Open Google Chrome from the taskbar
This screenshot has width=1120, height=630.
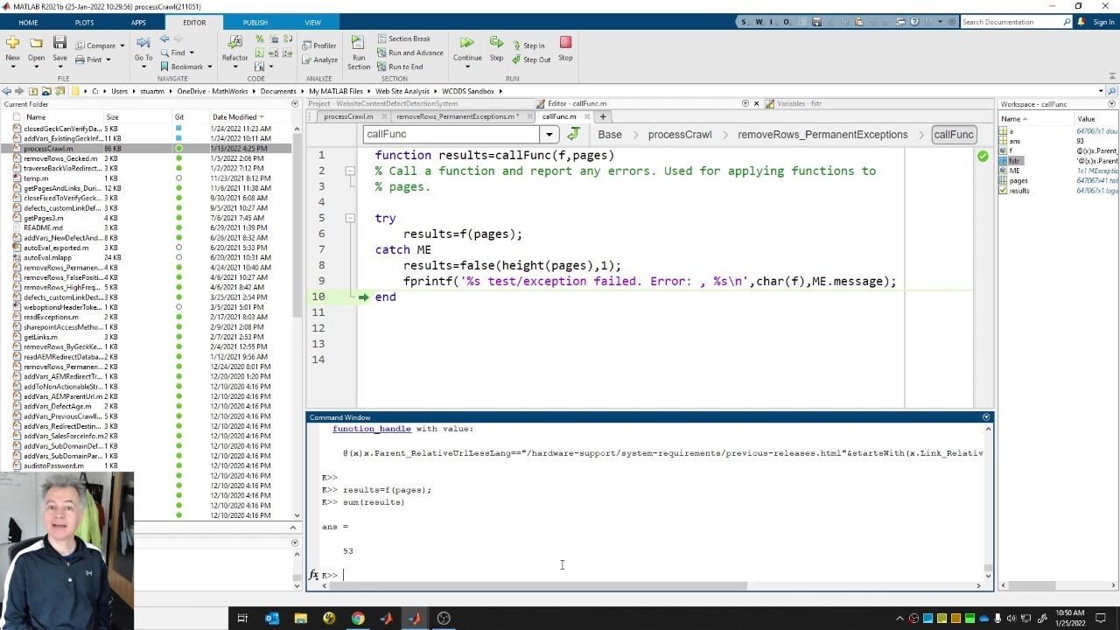tap(358, 619)
